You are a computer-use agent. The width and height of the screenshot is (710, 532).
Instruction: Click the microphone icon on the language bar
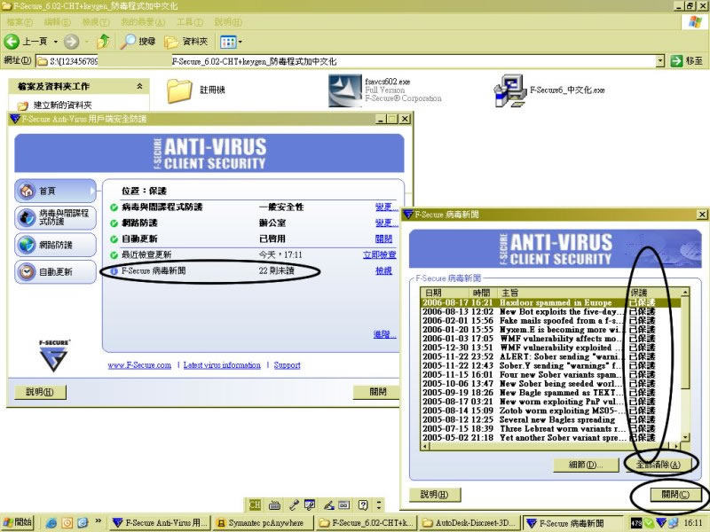click(x=293, y=505)
